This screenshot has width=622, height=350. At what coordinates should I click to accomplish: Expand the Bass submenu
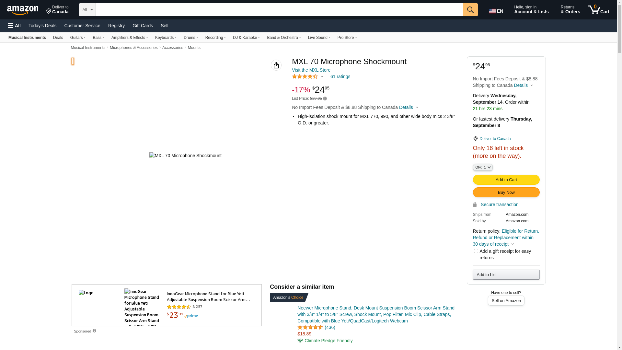tap(98, 38)
